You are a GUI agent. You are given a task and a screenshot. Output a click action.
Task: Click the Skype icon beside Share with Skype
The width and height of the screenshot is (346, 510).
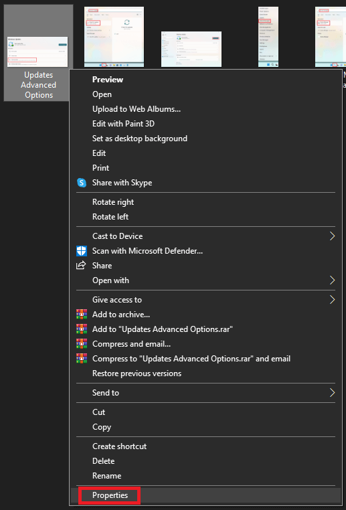(82, 183)
